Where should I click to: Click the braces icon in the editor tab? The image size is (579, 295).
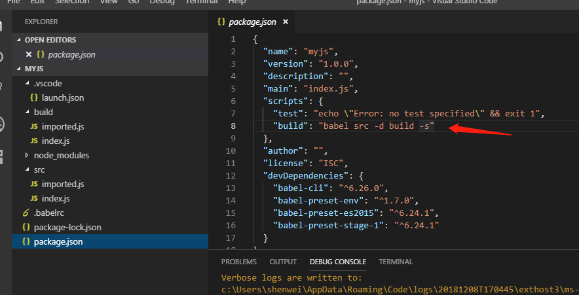click(x=221, y=22)
